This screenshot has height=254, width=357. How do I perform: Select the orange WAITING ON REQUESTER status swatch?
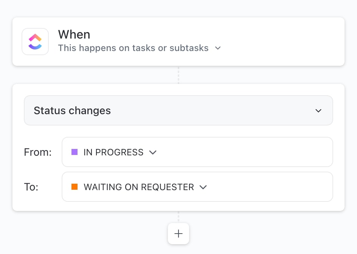[74, 187]
